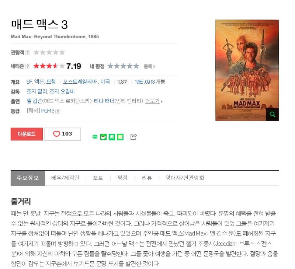Click the light green memo share icon
This screenshot has width=295, height=269.
(x=120, y=137)
